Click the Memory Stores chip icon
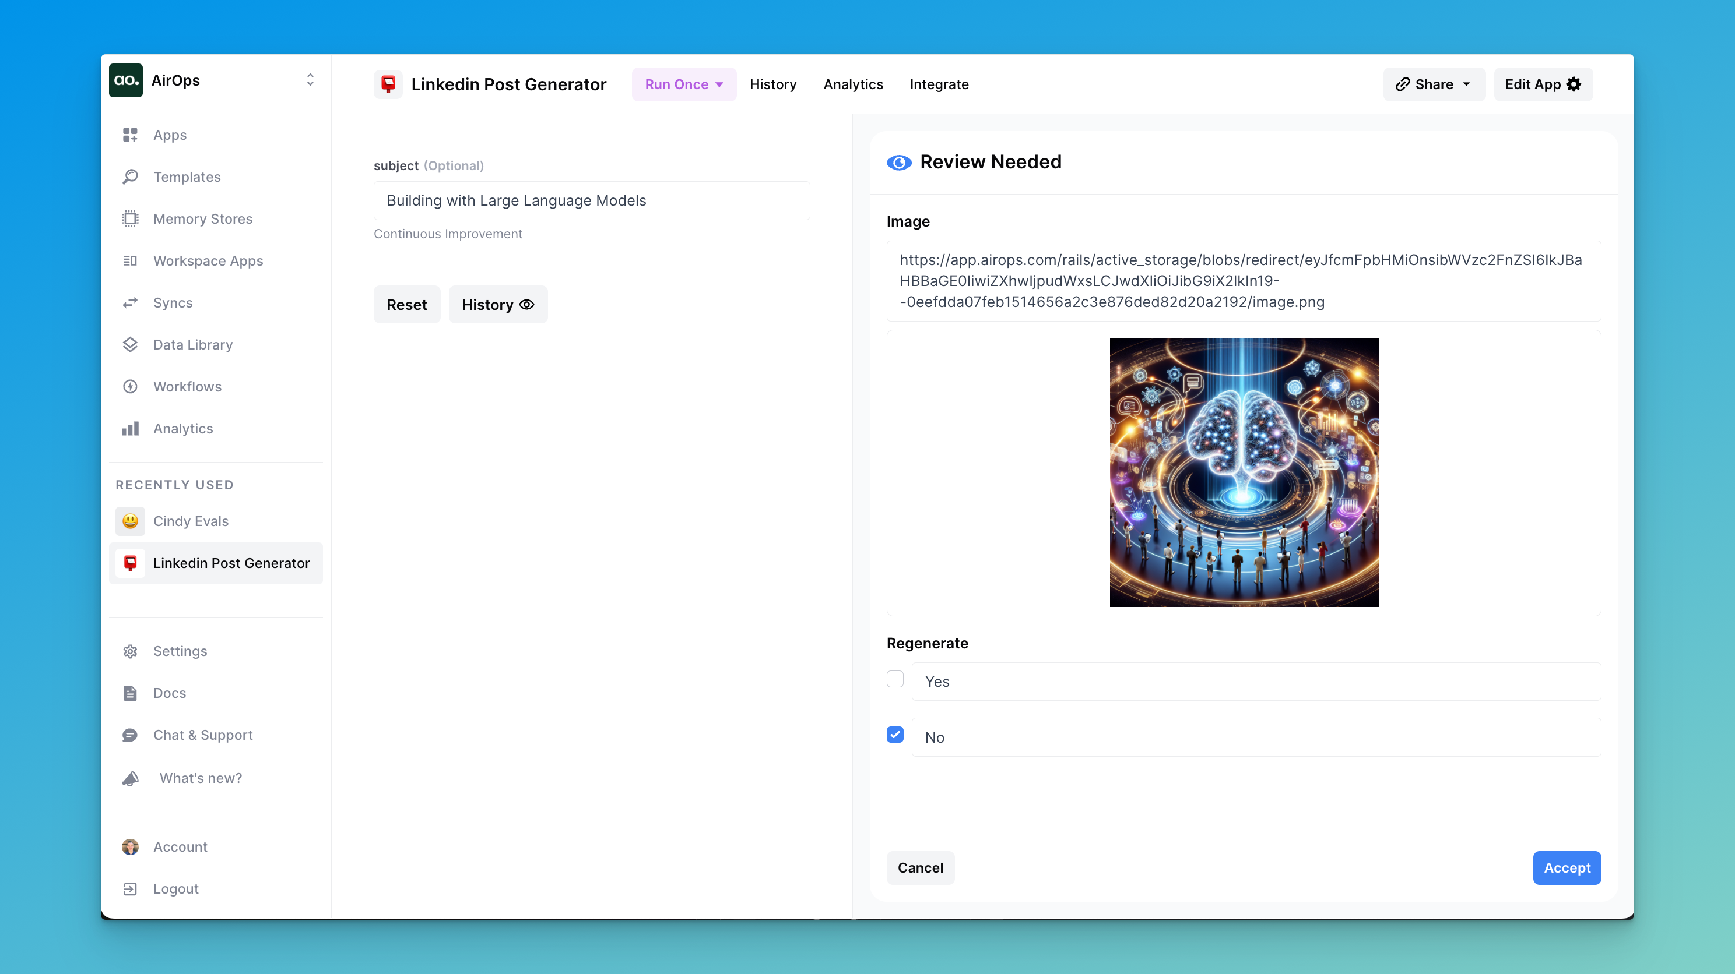 tap(130, 219)
